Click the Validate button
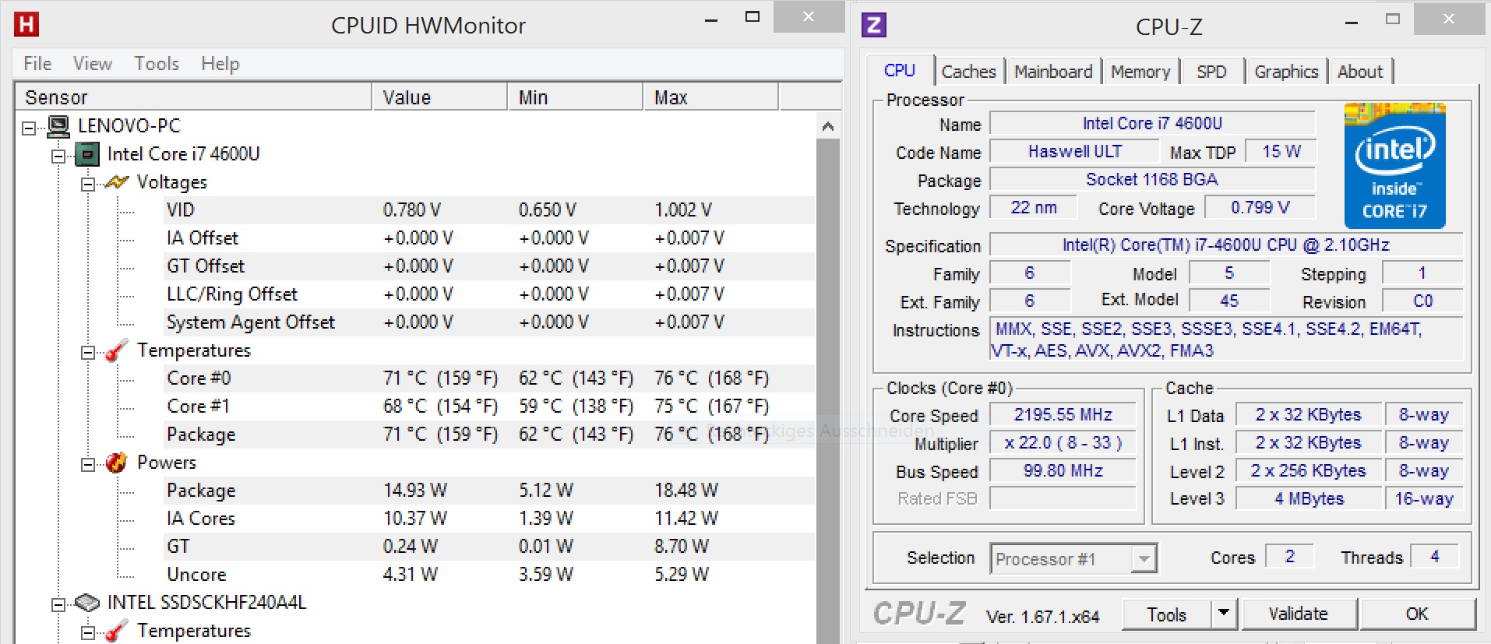The height and width of the screenshot is (644, 1491). 1297,614
